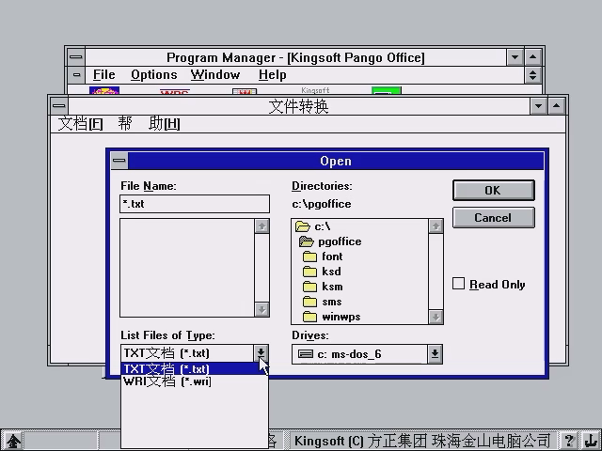
Task: Click the Kingsoft logo icon in Program Manager
Action: (x=315, y=90)
